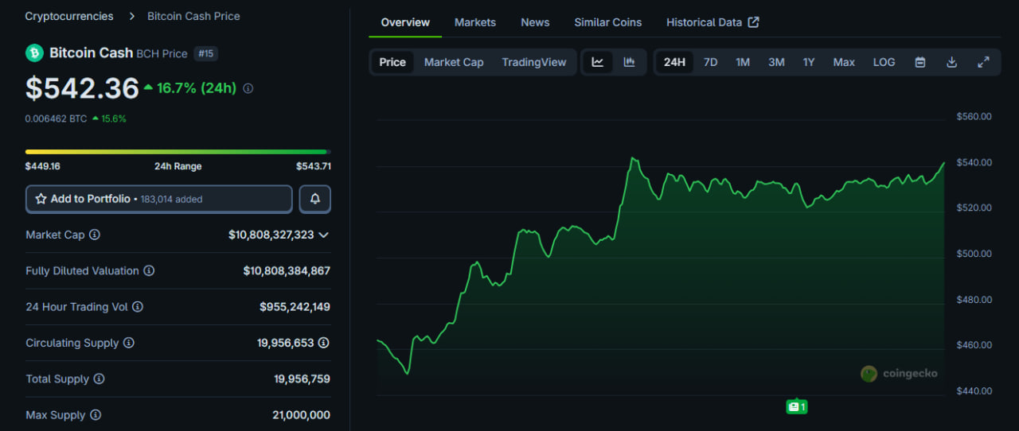Expand the Market Cap value chevron
This screenshot has height=431, width=1019.
tap(323, 235)
